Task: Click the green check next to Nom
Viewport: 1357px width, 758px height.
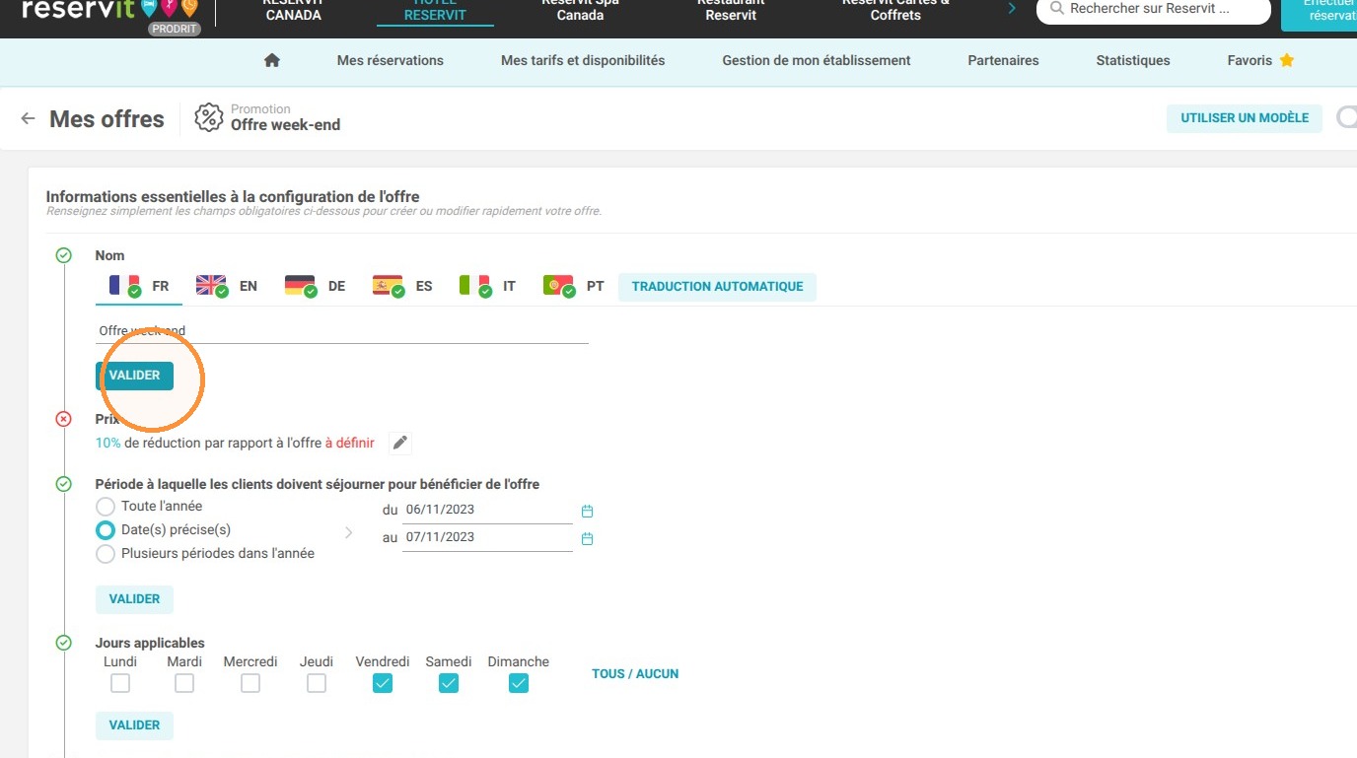Action: (x=64, y=255)
